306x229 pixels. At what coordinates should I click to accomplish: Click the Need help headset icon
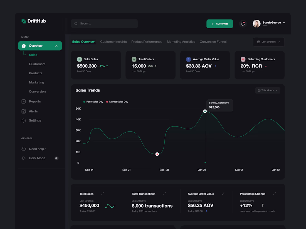24,149
